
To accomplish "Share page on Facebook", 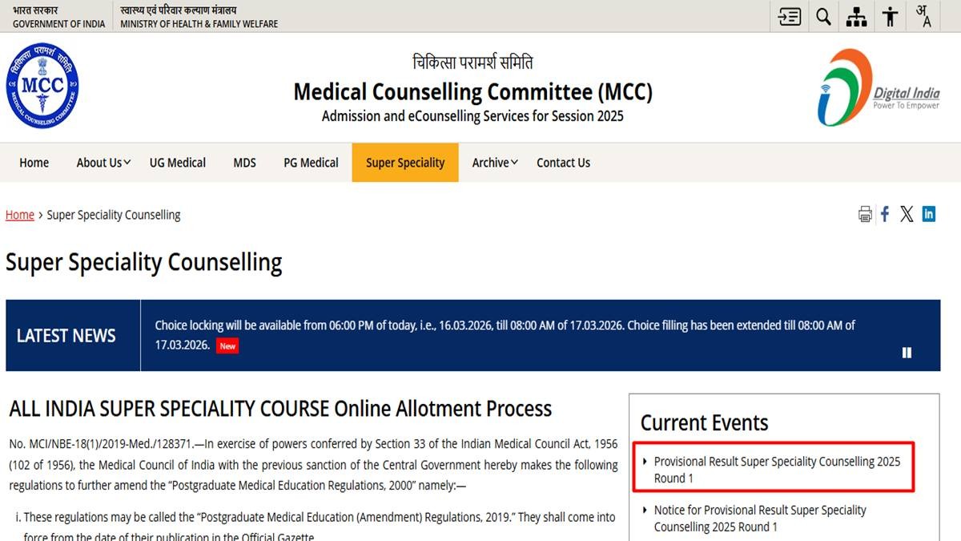I will (885, 214).
